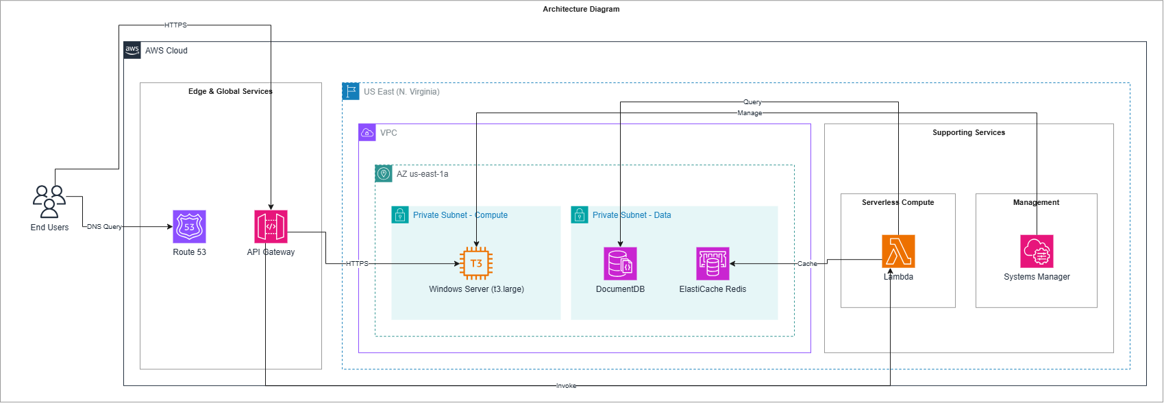Click the ElastiCache Redis icon
The width and height of the screenshot is (1164, 403).
tap(713, 263)
